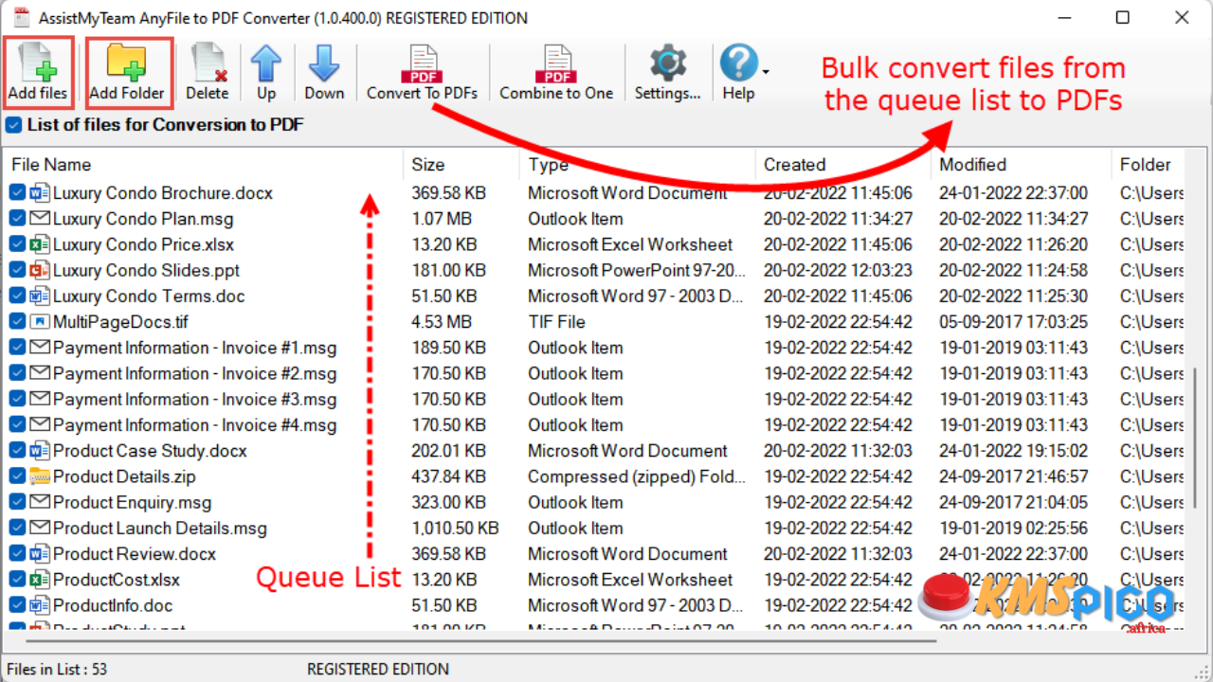
Task: Click Word icon of Luxury Condo Brochure.docx
Action: point(40,193)
